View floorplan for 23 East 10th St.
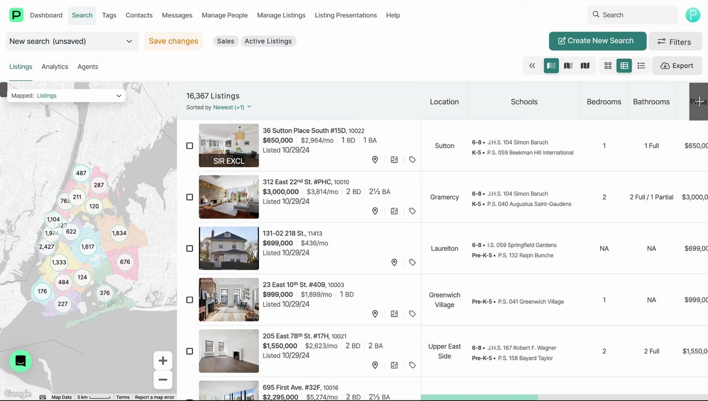This screenshot has height=401, width=708. tap(394, 314)
